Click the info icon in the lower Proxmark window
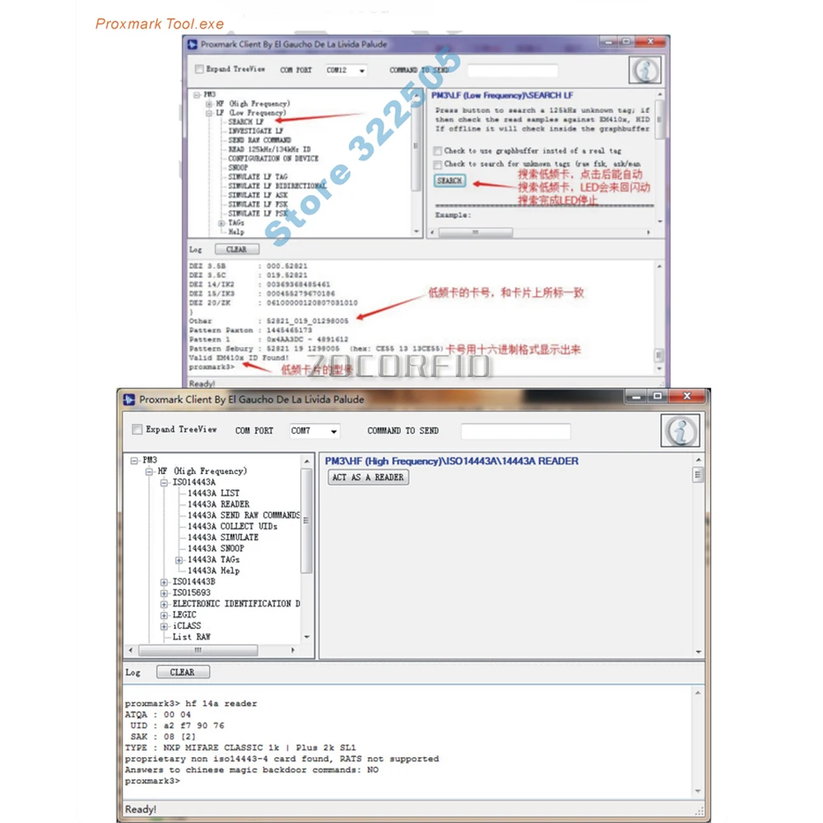823x823 pixels. pyautogui.click(x=681, y=430)
